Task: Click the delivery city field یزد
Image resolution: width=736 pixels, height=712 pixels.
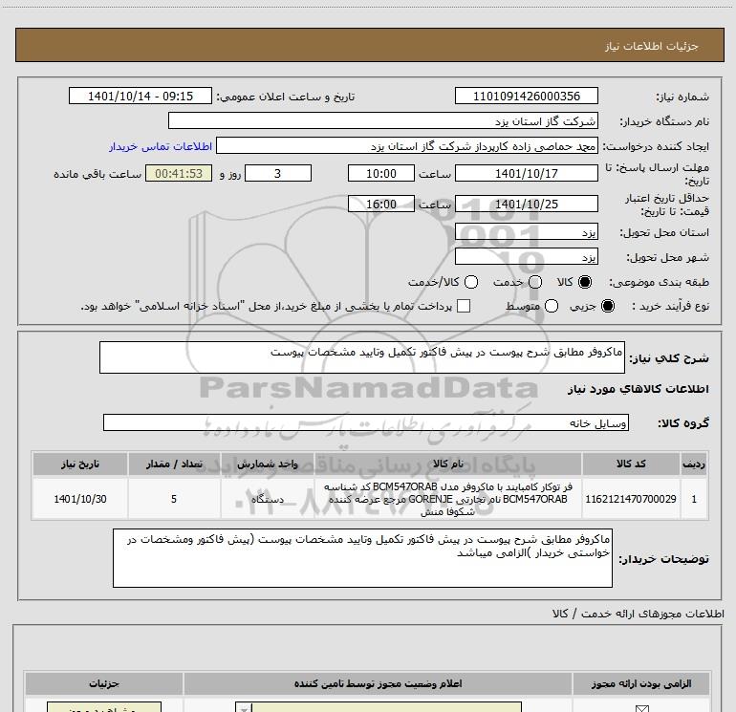Action: click(x=526, y=257)
